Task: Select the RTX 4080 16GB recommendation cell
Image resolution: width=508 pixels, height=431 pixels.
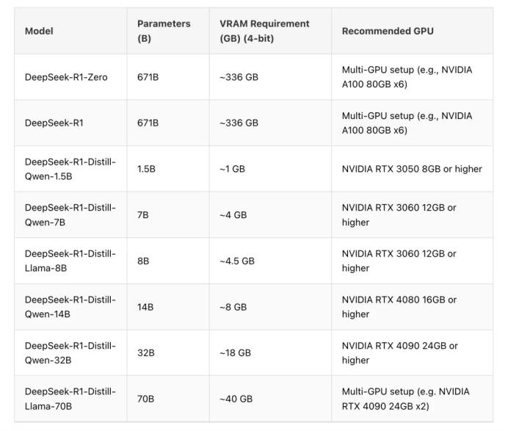Action: click(x=412, y=307)
